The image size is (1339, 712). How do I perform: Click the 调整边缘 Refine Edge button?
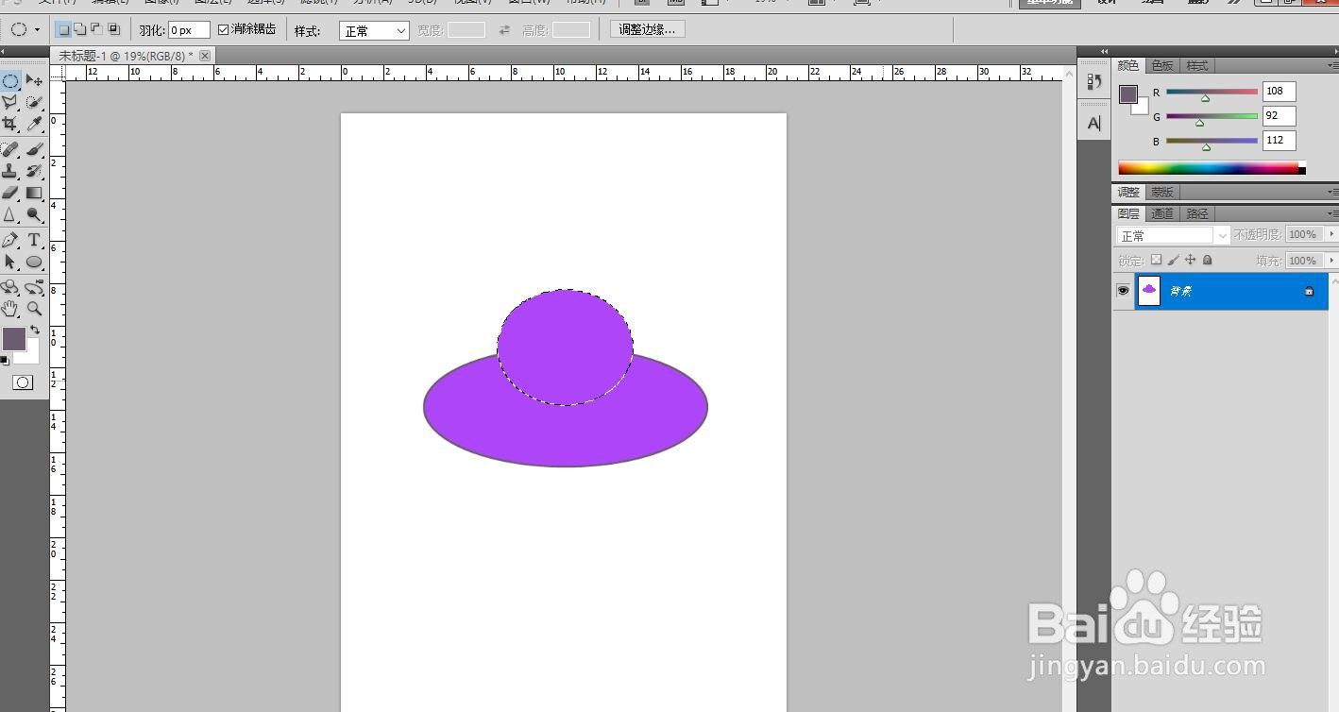[x=647, y=30]
